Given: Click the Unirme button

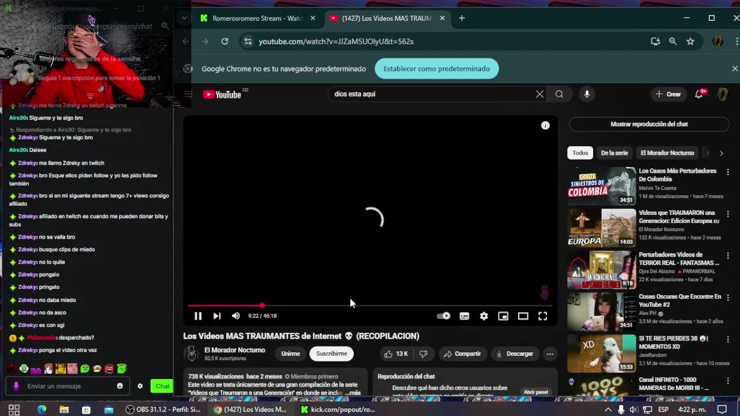Looking at the screenshot, I should [290, 354].
